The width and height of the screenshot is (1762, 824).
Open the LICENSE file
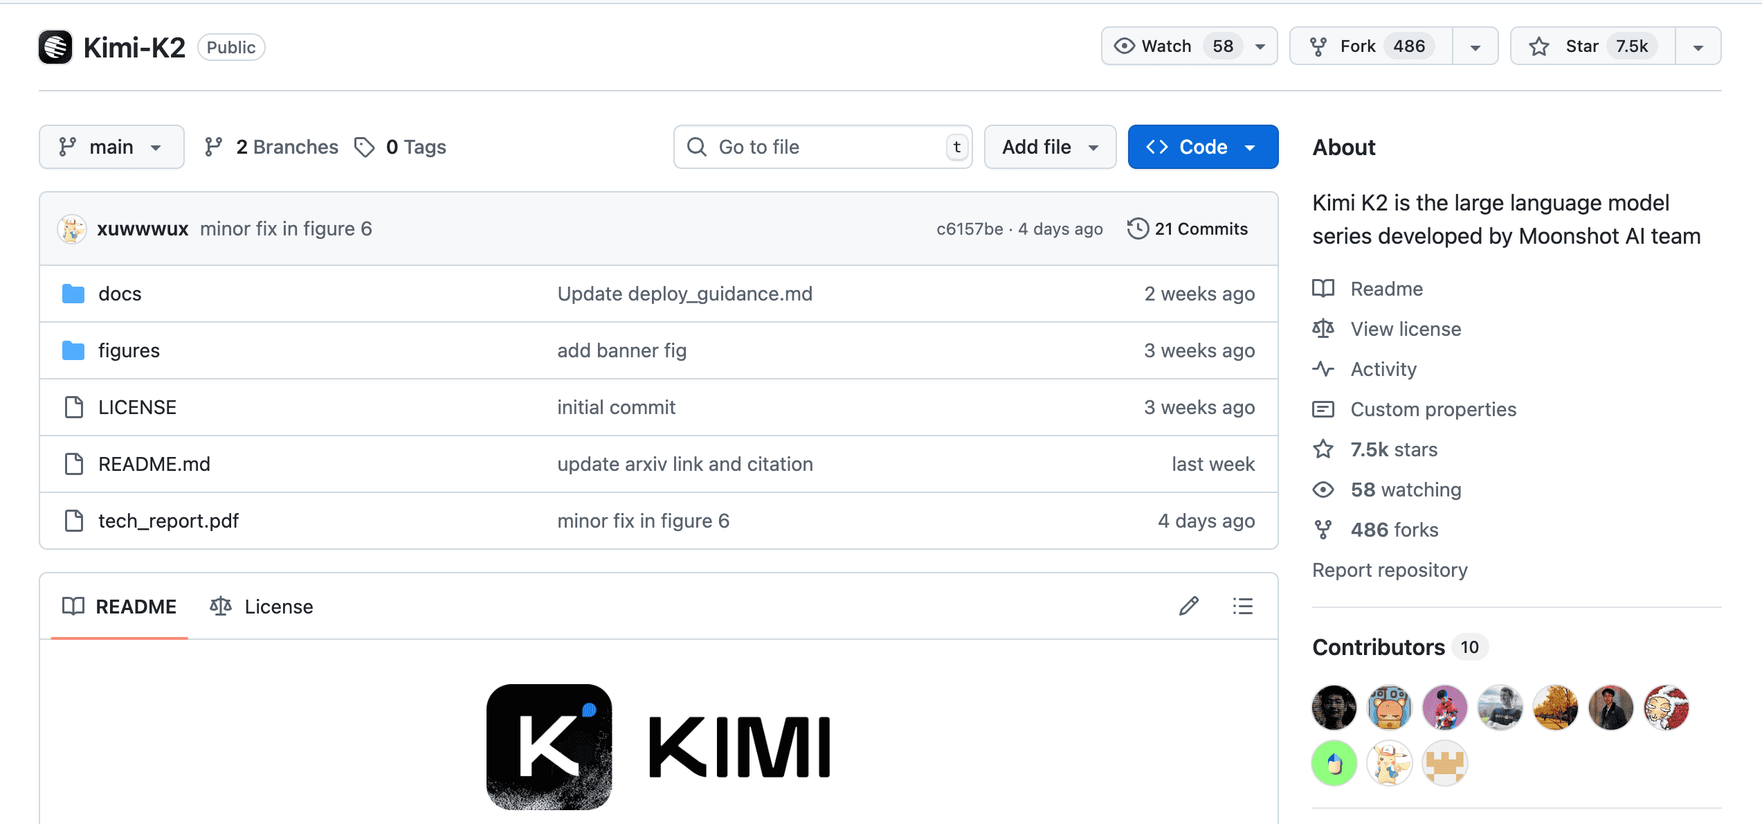[137, 407]
